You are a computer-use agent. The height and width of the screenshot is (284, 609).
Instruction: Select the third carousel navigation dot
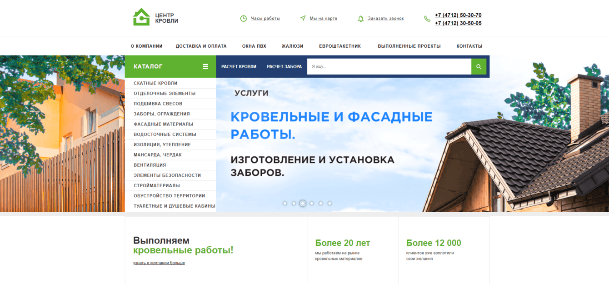[303, 203]
